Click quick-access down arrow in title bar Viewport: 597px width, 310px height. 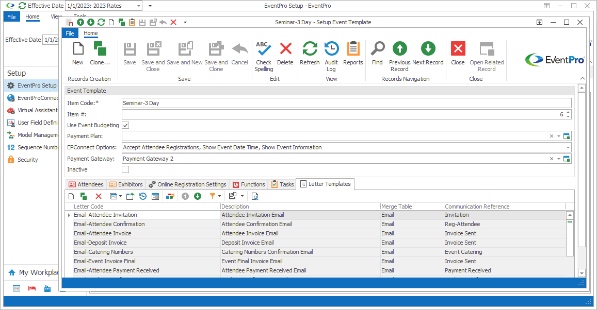tap(91, 22)
